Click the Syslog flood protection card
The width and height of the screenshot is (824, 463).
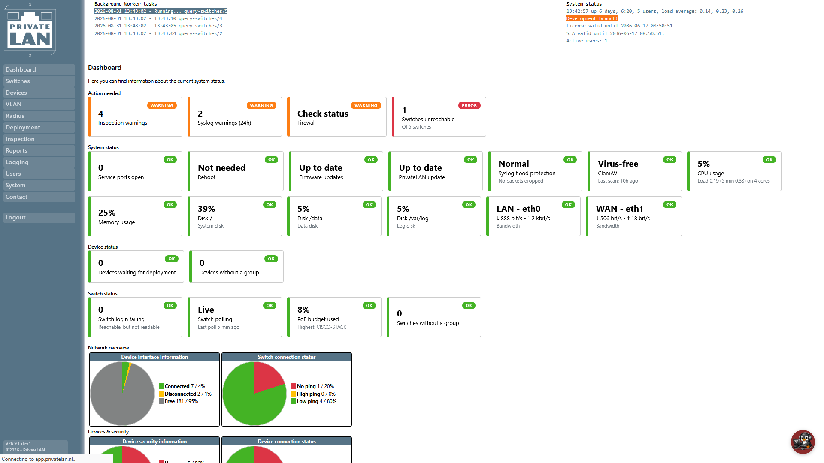[535, 171]
